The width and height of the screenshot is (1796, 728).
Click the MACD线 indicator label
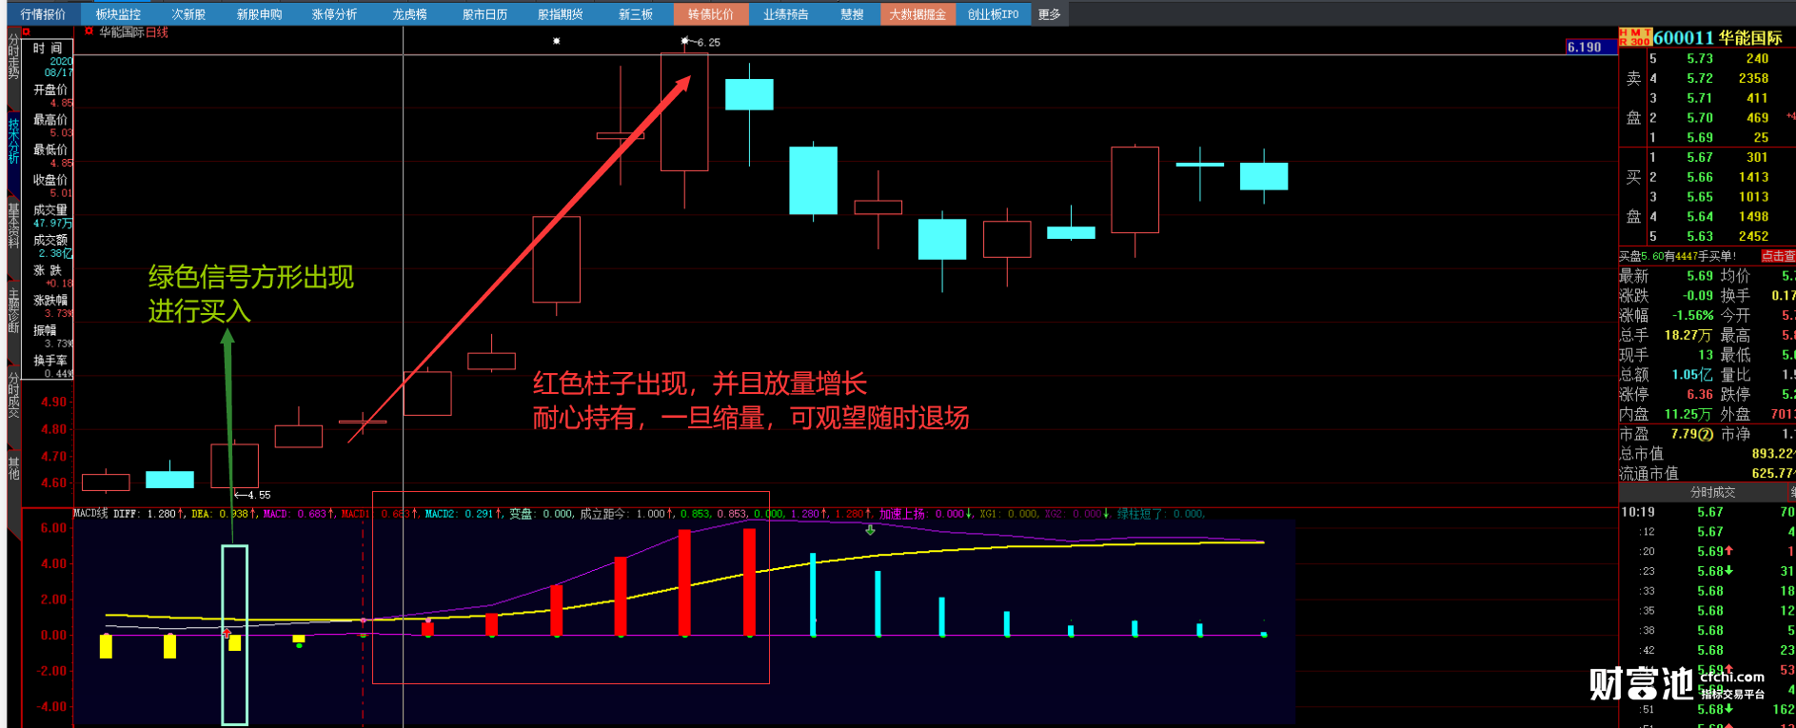pos(89,513)
